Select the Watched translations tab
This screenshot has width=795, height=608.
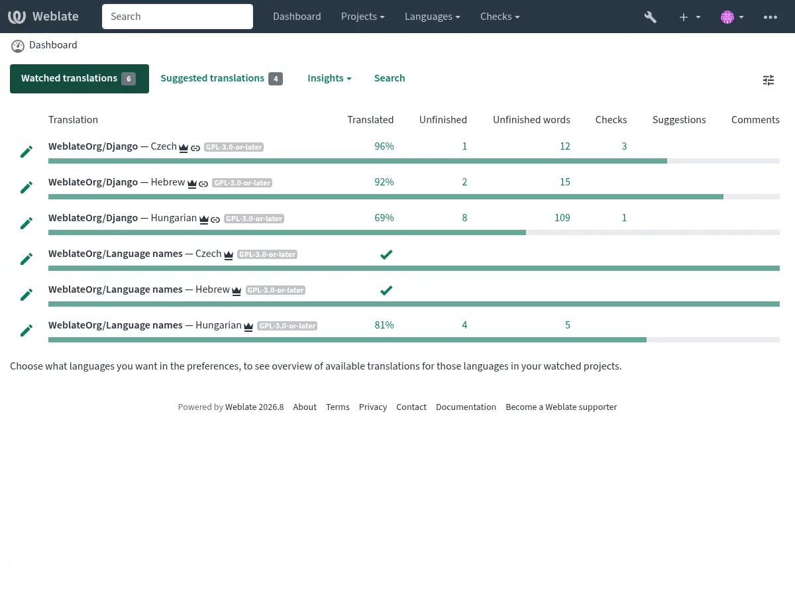pyautogui.click(x=79, y=79)
